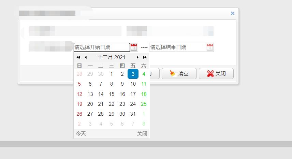Focus the 请选择开始日期 input field

click(102, 47)
